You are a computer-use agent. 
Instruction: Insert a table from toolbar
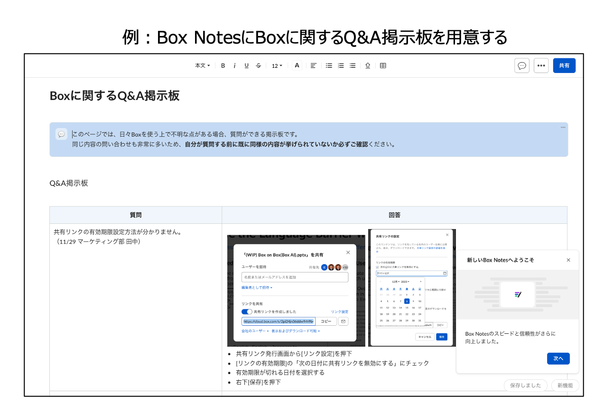[383, 66]
